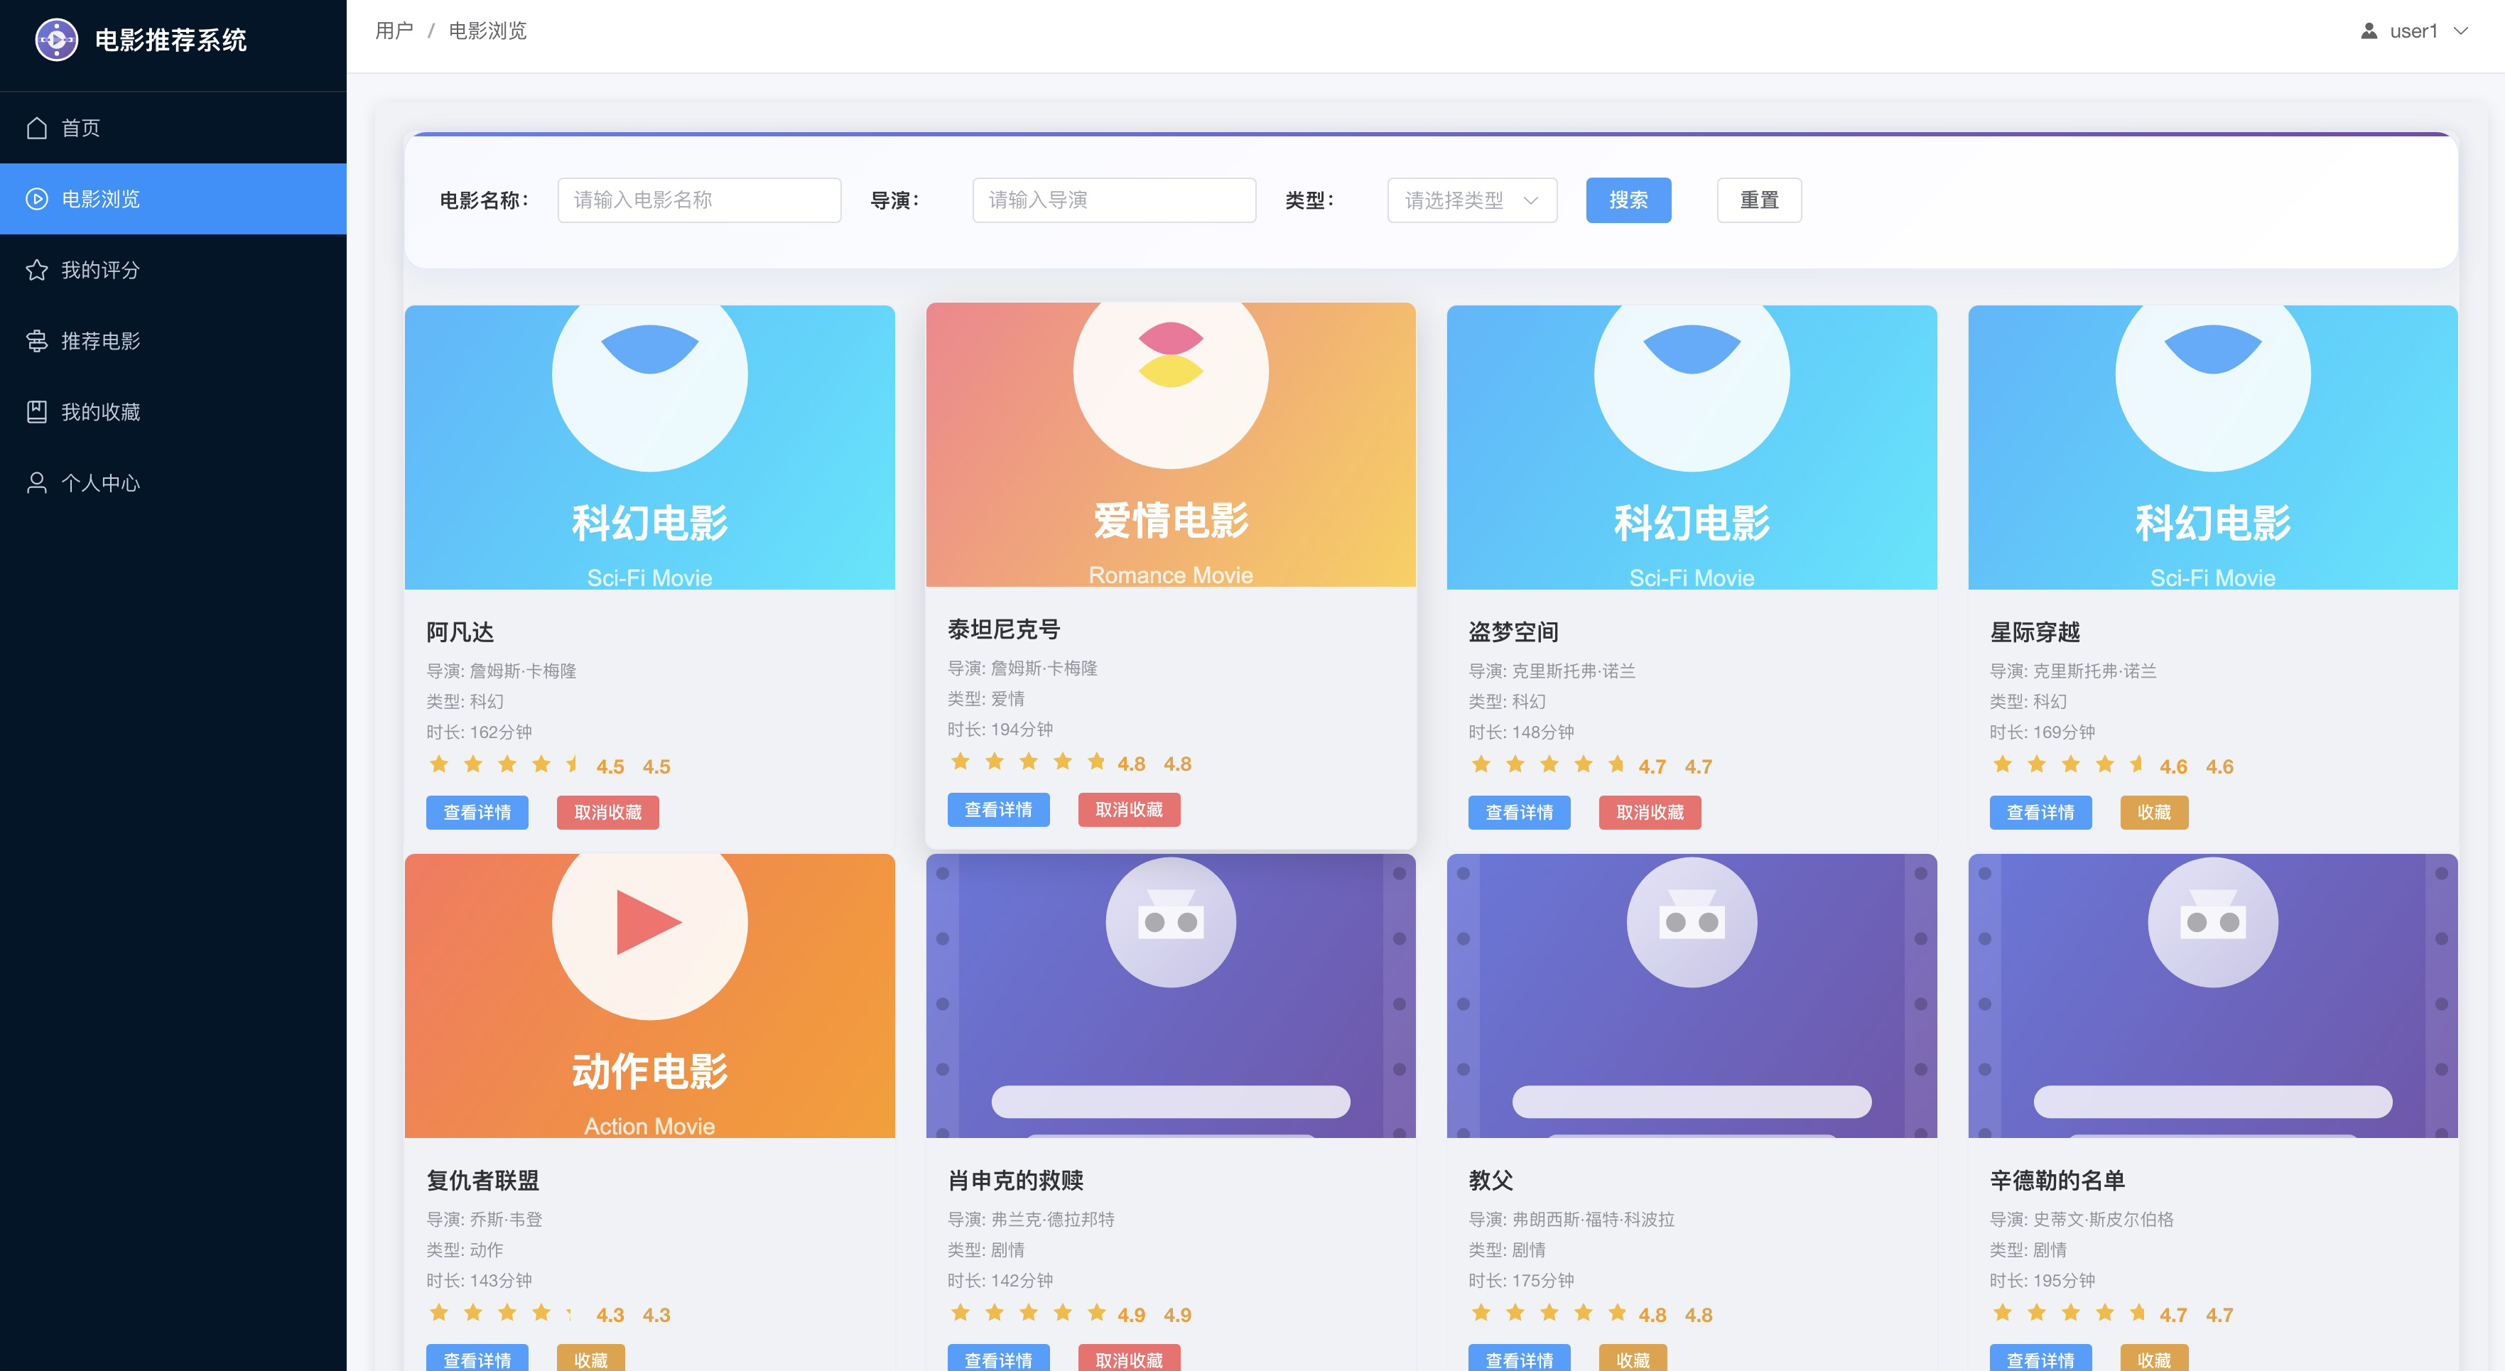Viewport: 2505px width, 1371px height.
Task: Click the movie system logo icon
Action: pyautogui.click(x=56, y=40)
